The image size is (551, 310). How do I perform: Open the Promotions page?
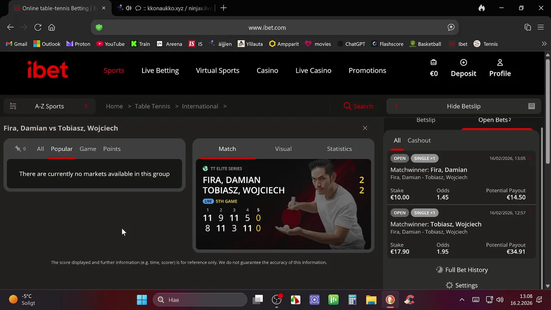pos(367,71)
